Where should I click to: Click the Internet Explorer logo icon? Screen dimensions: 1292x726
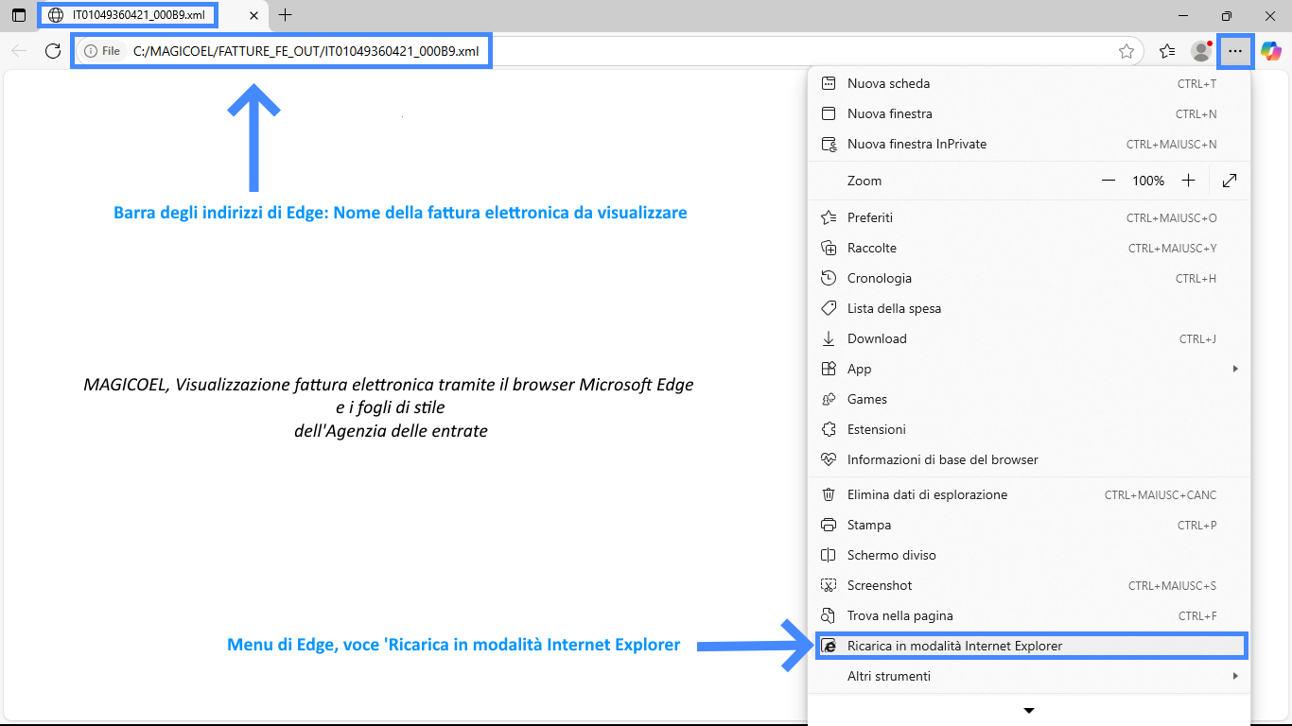[829, 646]
